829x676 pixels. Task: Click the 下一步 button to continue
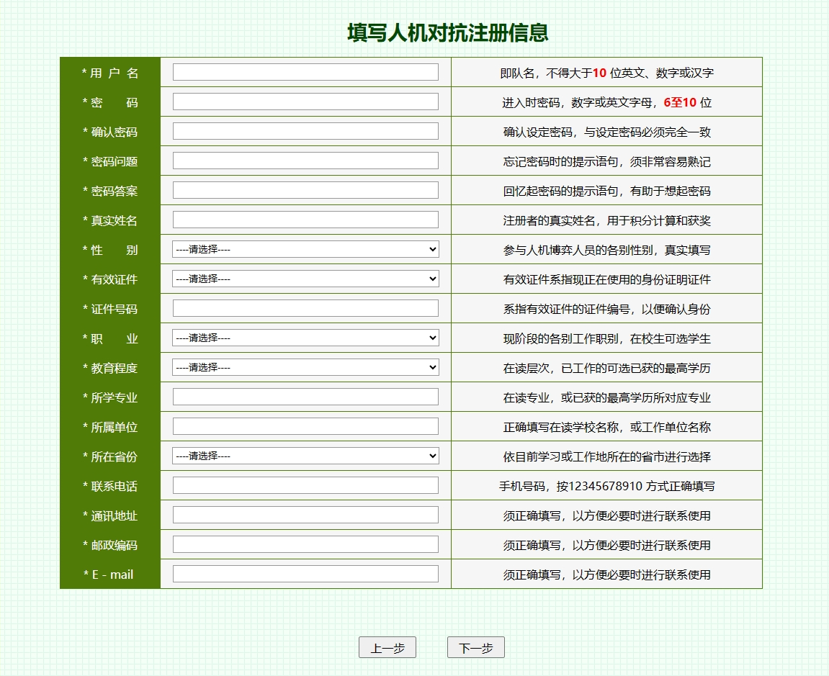pyautogui.click(x=475, y=648)
